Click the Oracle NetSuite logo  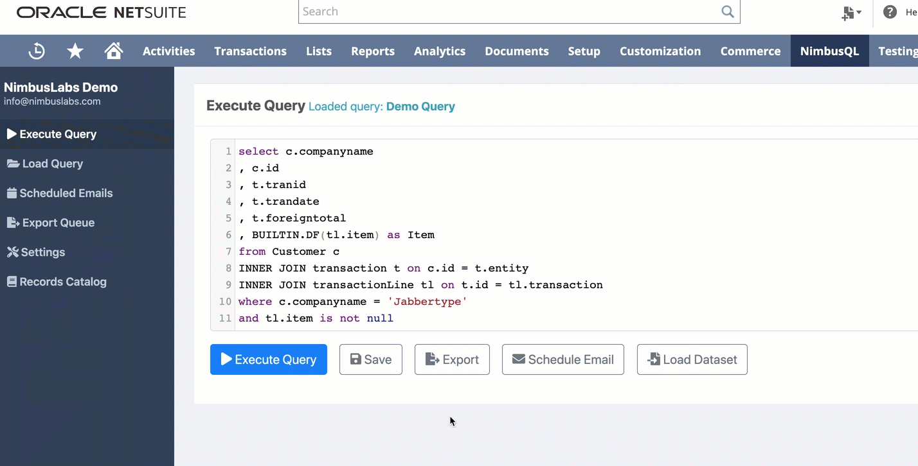[x=102, y=12]
